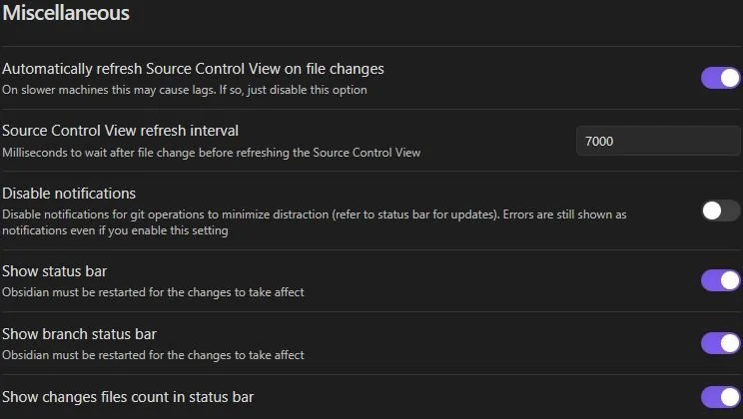The image size is (743, 419).
Task: Click the refresh interval field showing 7000
Action: pyautogui.click(x=658, y=142)
